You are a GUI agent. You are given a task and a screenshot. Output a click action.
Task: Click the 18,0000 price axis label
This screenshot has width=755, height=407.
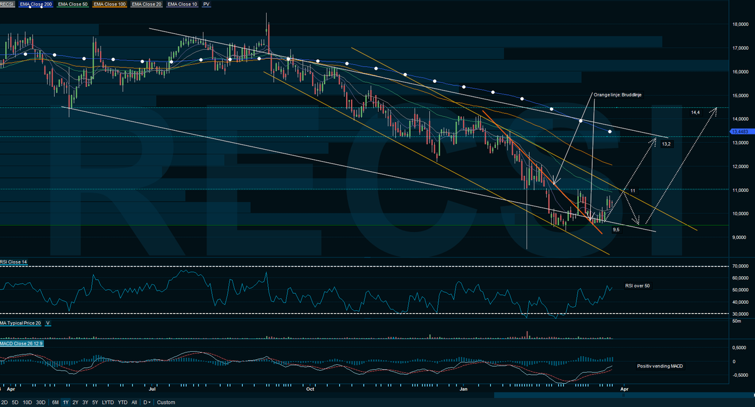[739, 24]
